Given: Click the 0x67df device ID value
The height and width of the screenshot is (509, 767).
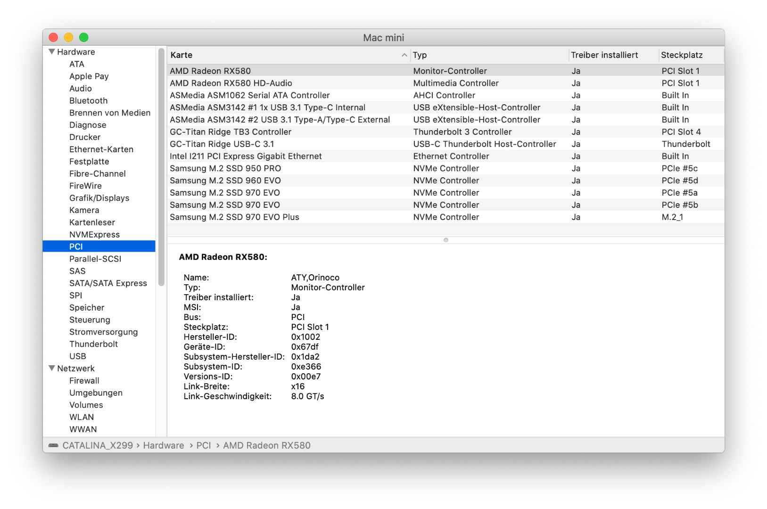Looking at the screenshot, I should pyautogui.click(x=305, y=347).
